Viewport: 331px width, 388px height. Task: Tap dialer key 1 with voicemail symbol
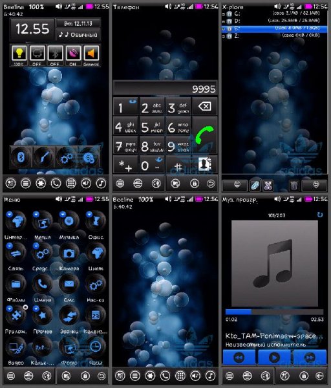125,107
